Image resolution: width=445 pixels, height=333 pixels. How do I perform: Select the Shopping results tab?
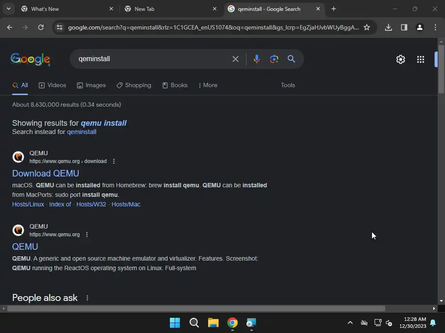pyautogui.click(x=134, y=85)
